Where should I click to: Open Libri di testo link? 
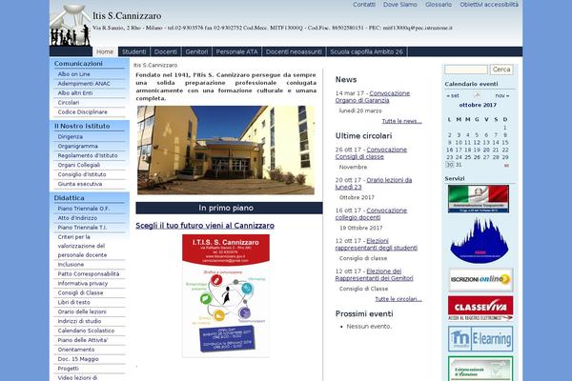coord(73,302)
